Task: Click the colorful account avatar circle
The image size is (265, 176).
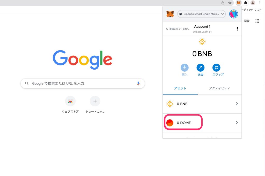Action: 233,14
